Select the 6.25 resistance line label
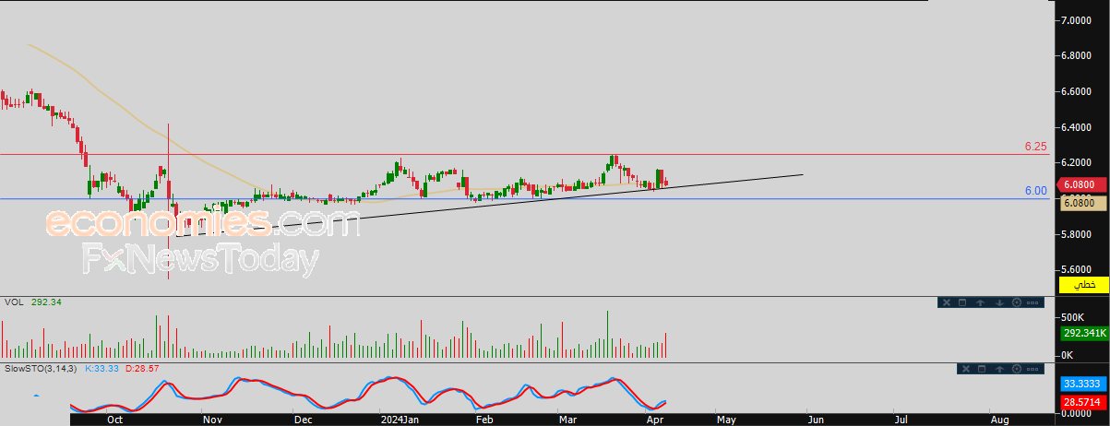Screen dimensions: 1110x426 coord(1035,147)
